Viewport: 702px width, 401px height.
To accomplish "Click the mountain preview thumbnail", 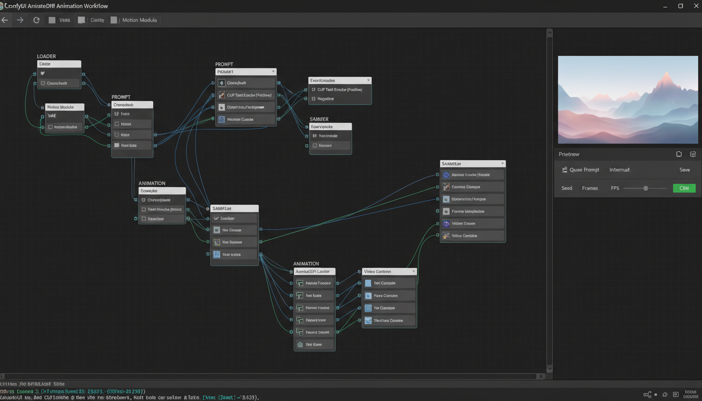I will click(627, 99).
